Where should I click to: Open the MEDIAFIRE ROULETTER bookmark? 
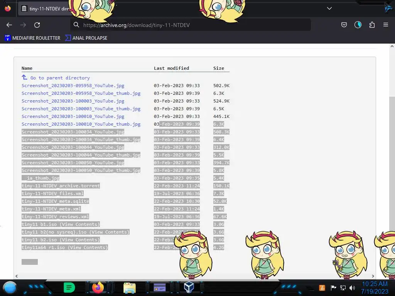pyautogui.click(x=32, y=38)
